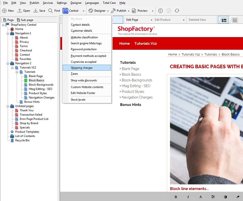Switch to the hamburger list view toggle
243x201 pixels.
235,20
